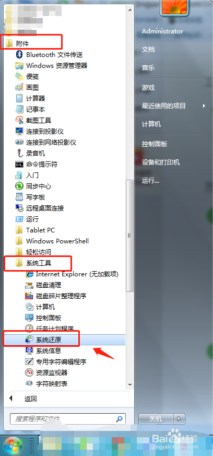Click the Windows Start orb
Image resolution: width=213 pixels, height=456 pixels.
[x=13, y=446]
